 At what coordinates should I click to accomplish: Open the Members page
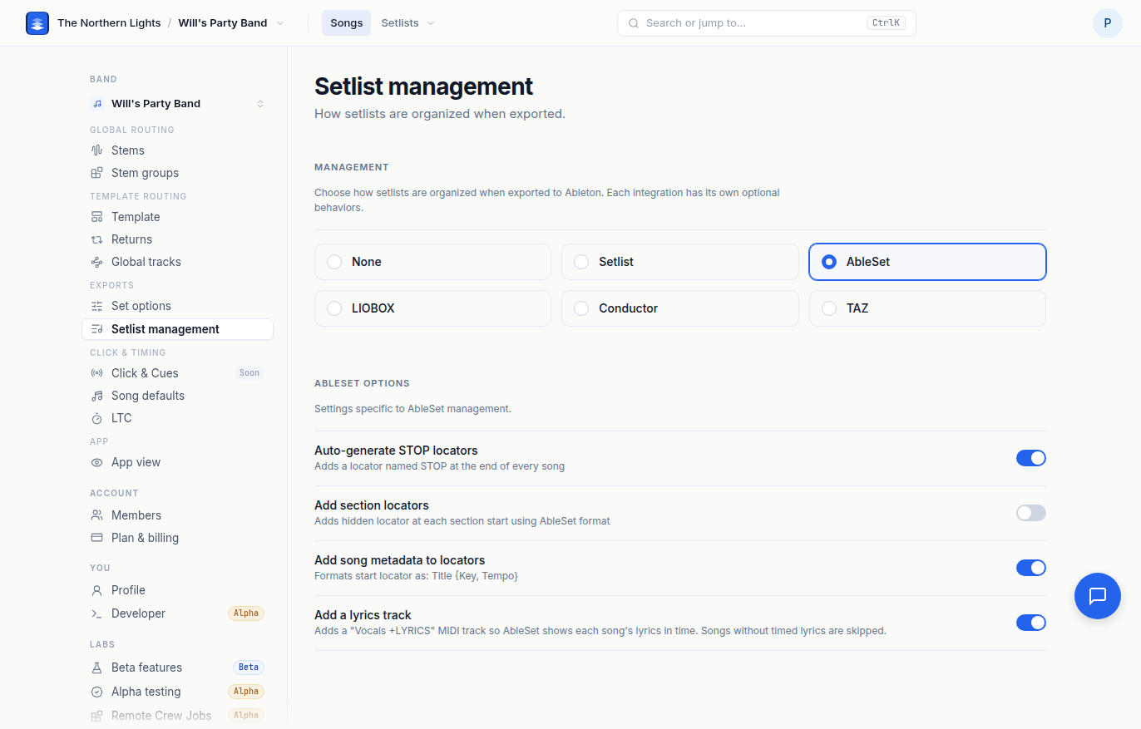coord(177,515)
